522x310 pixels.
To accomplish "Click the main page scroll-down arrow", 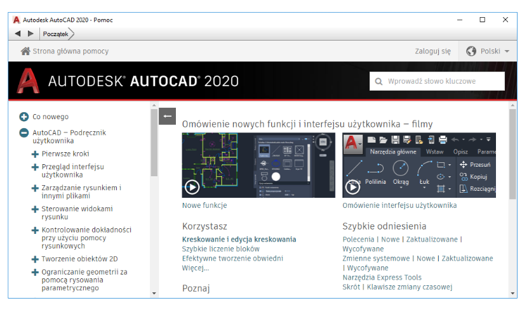I will click(x=512, y=294).
